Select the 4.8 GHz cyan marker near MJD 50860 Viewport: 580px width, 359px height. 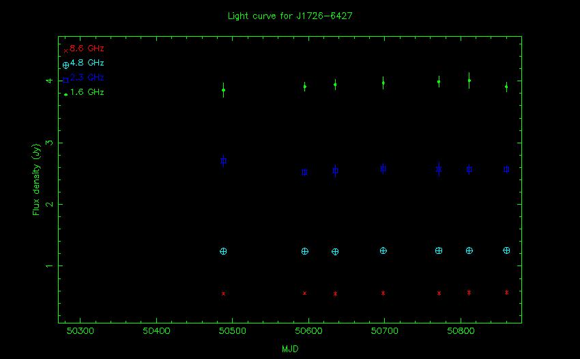pyautogui.click(x=506, y=250)
